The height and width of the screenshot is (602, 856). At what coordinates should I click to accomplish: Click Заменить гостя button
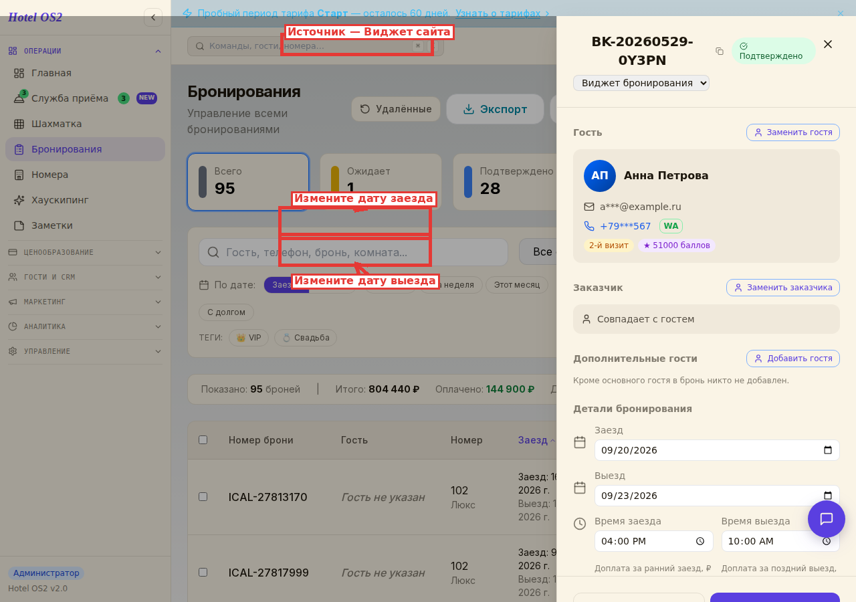pos(793,132)
